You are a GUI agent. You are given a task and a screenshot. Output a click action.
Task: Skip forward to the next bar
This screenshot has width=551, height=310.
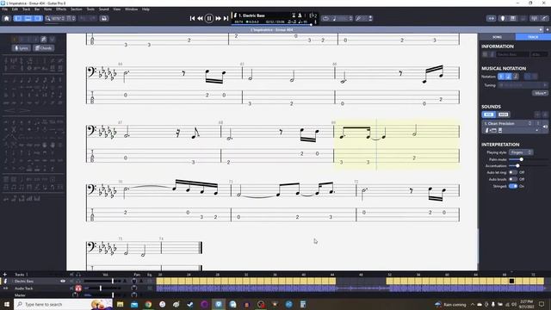[x=218, y=18]
